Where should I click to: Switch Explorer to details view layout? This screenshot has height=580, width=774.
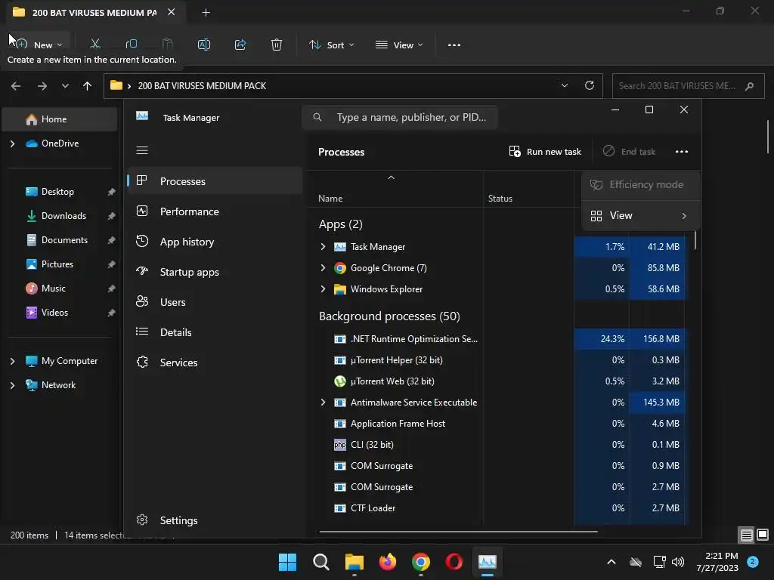pos(746,535)
